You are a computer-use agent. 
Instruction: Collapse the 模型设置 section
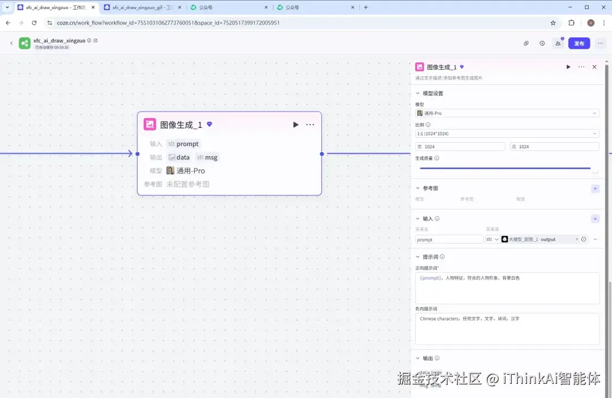click(x=418, y=93)
